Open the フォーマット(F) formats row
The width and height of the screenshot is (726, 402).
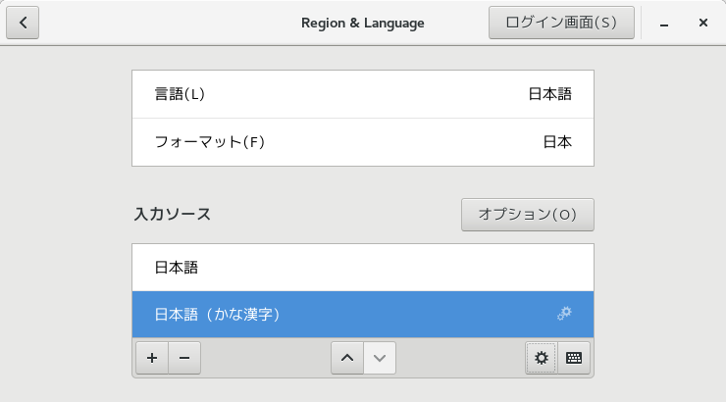coord(363,142)
